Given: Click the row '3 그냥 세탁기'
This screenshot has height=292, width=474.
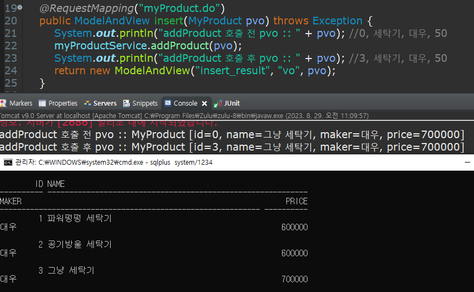Looking at the screenshot, I should [x=67, y=270].
